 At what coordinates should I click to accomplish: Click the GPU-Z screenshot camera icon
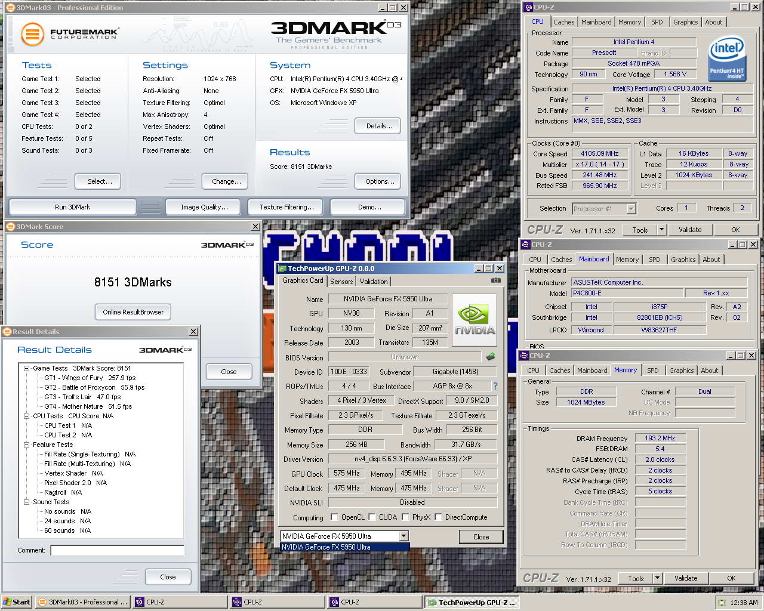coord(495,280)
